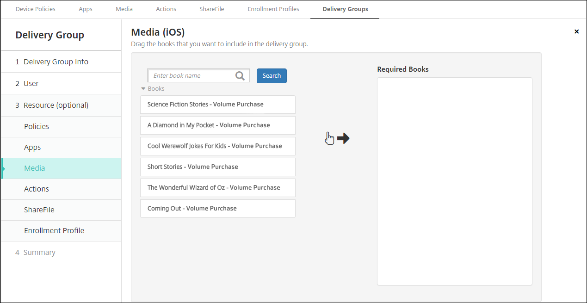Close the Delivery Group dialog
587x303 pixels.
coord(576,32)
